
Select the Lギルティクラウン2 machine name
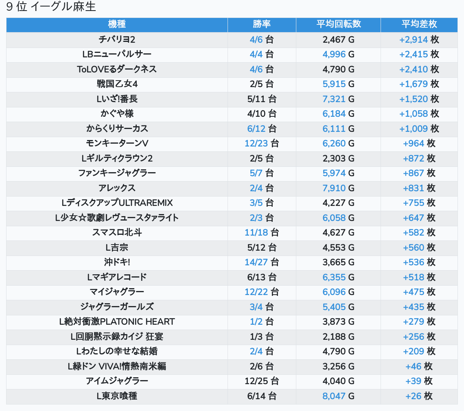click(x=117, y=158)
